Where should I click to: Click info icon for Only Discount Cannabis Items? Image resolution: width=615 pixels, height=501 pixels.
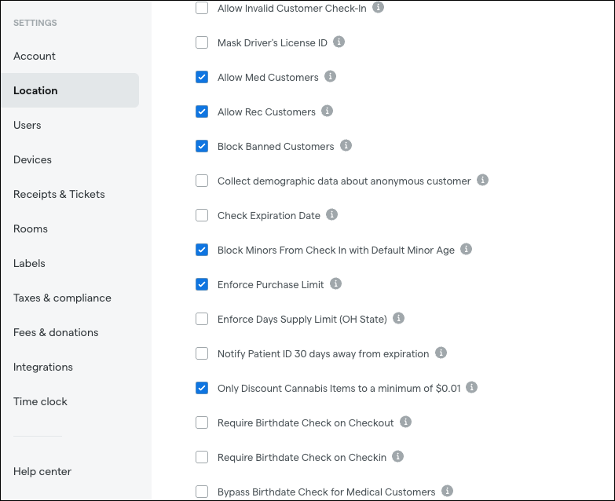pyautogui.click(x=471, y=387)
